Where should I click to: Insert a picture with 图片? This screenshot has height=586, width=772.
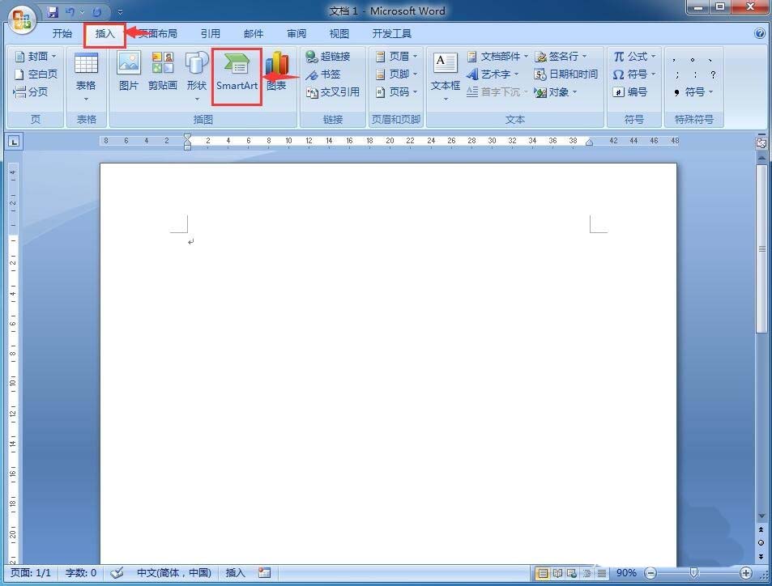tap(129, 72)
